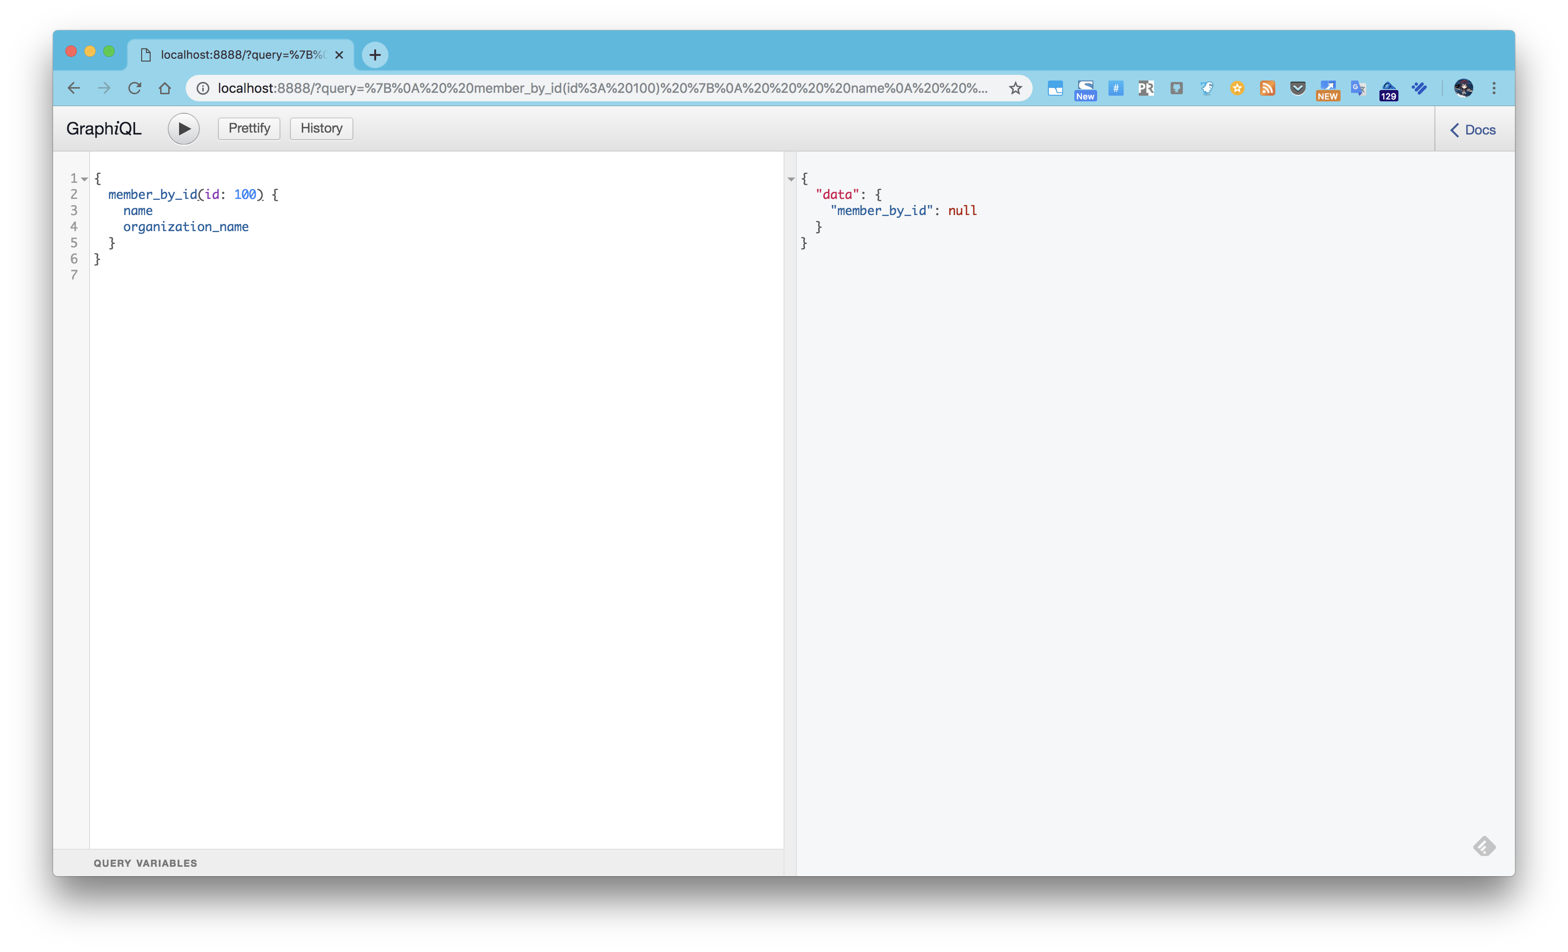This screenshot has width=1568, height=952.
Task: Reload the current page
Action: click(x=135, y=89)
